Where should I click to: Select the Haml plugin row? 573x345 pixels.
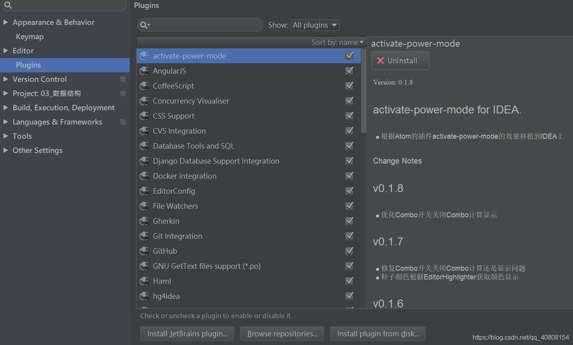249,281
